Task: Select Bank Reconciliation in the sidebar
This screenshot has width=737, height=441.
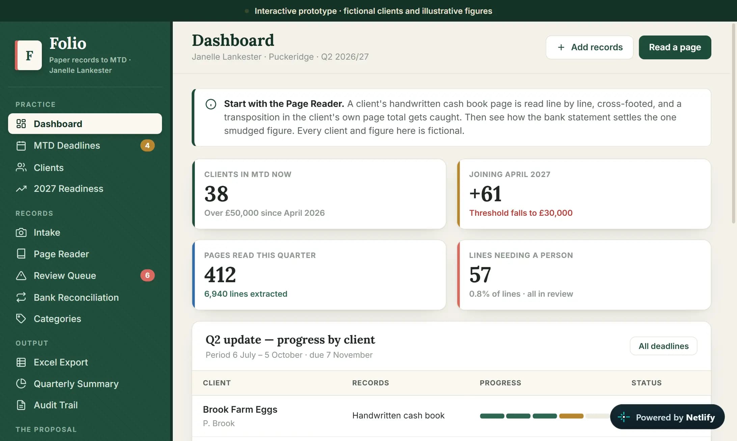Action: click(x=85, y=297)
